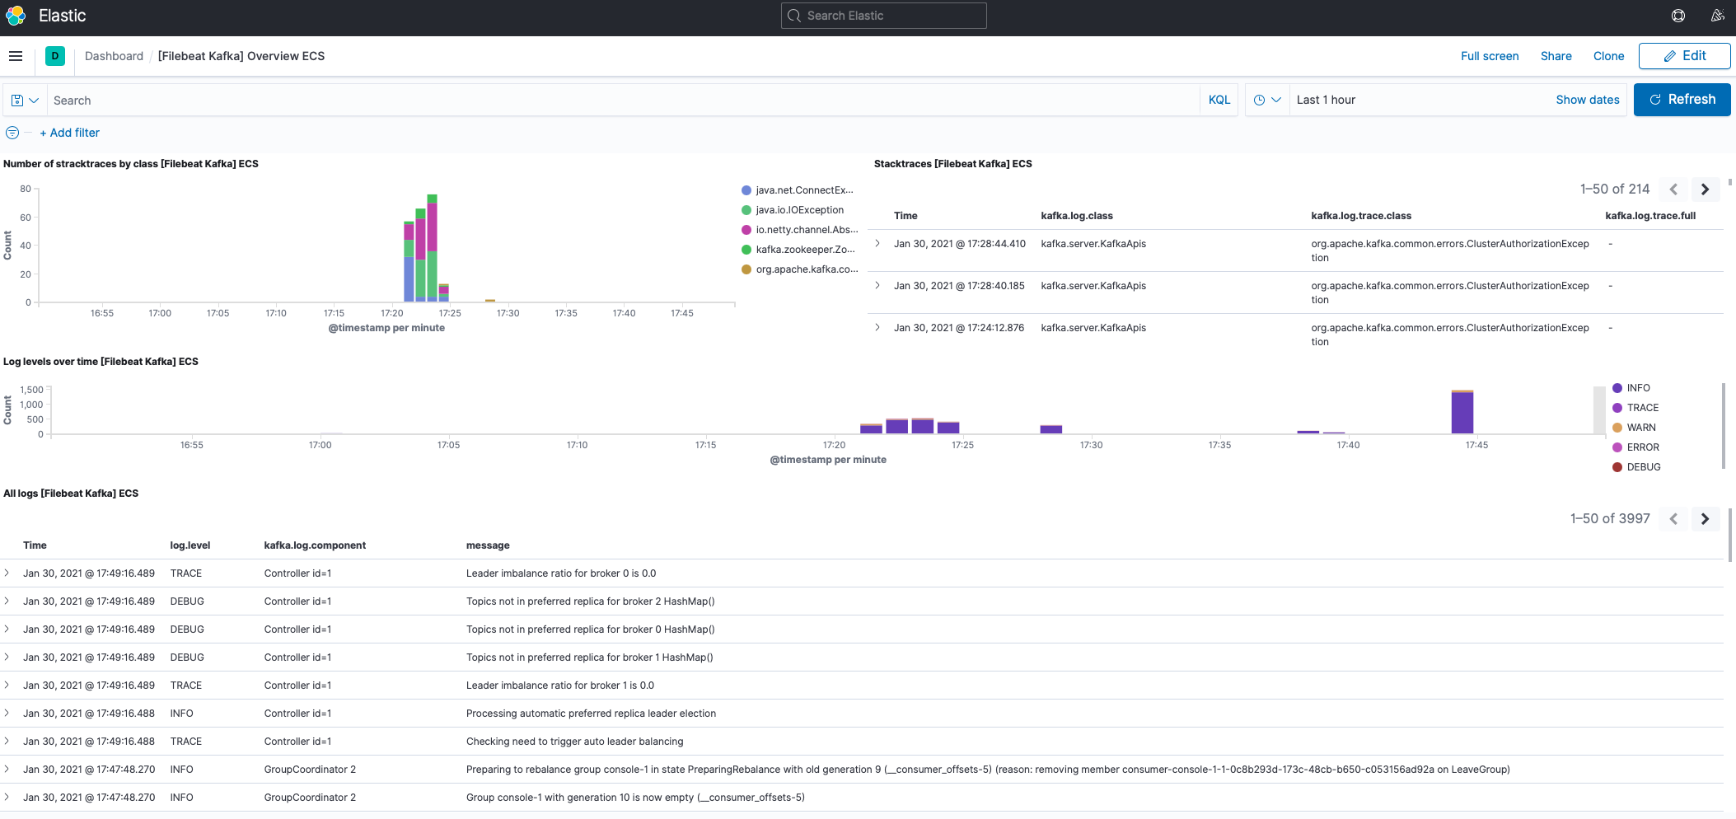Click kafka.log.component column header
Image resolution: width=1736 pixels, height=819 pixels.
[315, 545]
